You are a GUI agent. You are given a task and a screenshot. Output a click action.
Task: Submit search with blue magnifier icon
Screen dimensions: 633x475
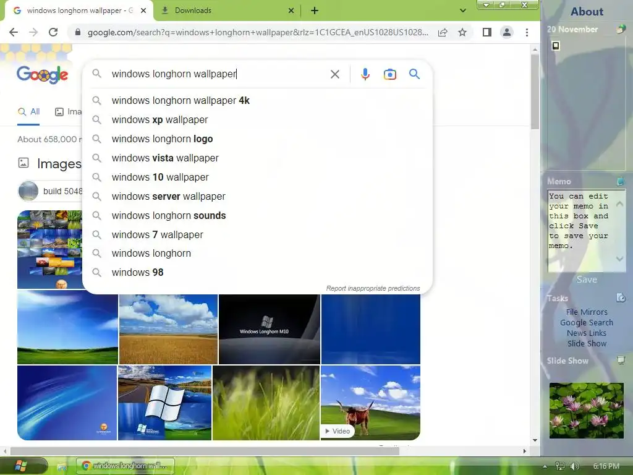(414, 74)
